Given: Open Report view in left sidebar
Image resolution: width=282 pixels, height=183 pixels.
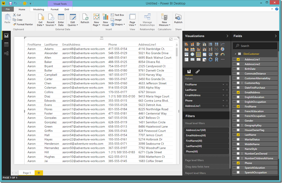Looking at the screenshot, I should (6, 36).
